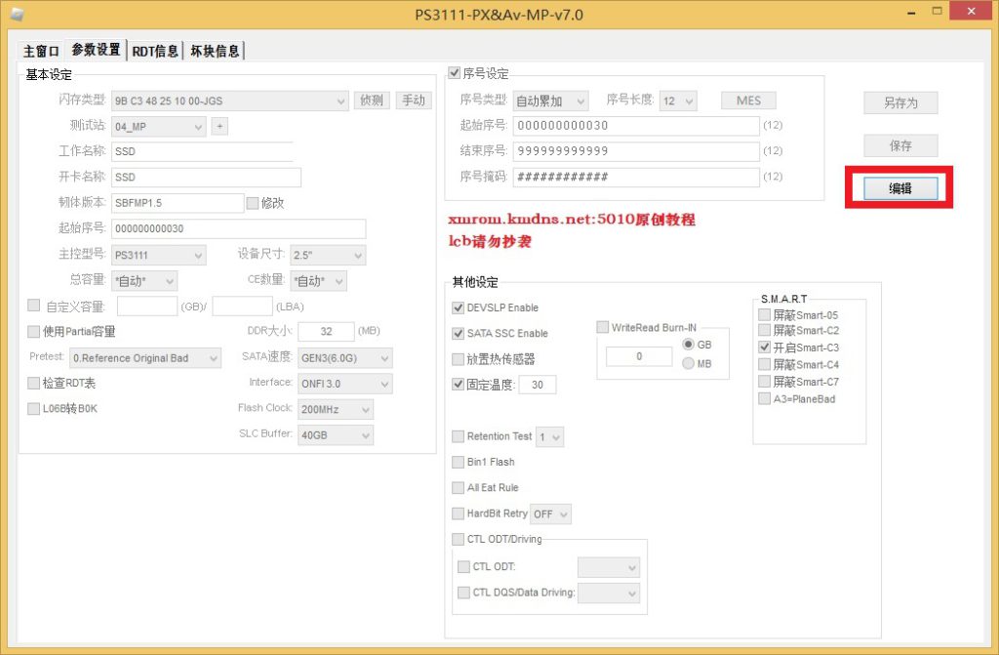Open the HardBit Retry OFF dropdown
The image size is (999, 655).
tap(551, 513)
